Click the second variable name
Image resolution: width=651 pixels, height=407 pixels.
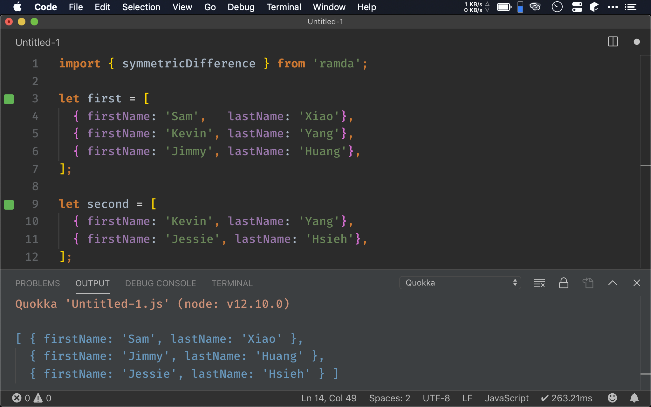click(x=108, y=204)
